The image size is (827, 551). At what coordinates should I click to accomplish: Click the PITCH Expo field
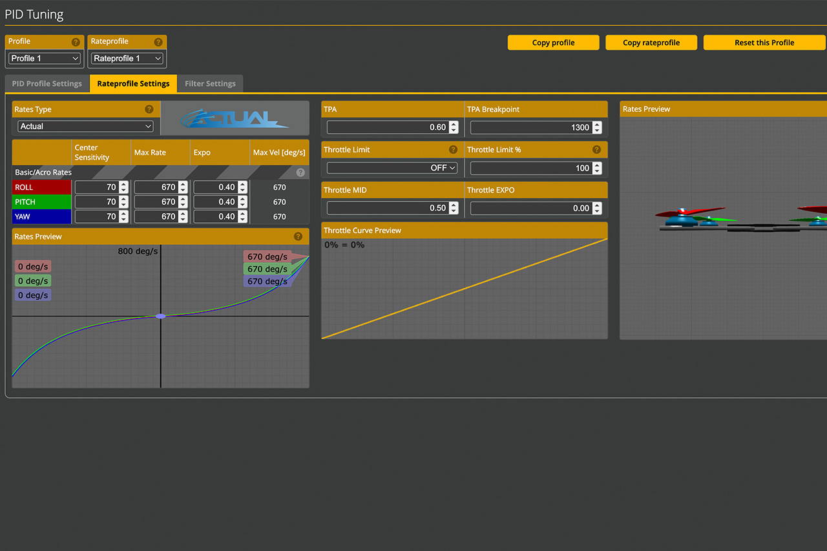(220, 202)
